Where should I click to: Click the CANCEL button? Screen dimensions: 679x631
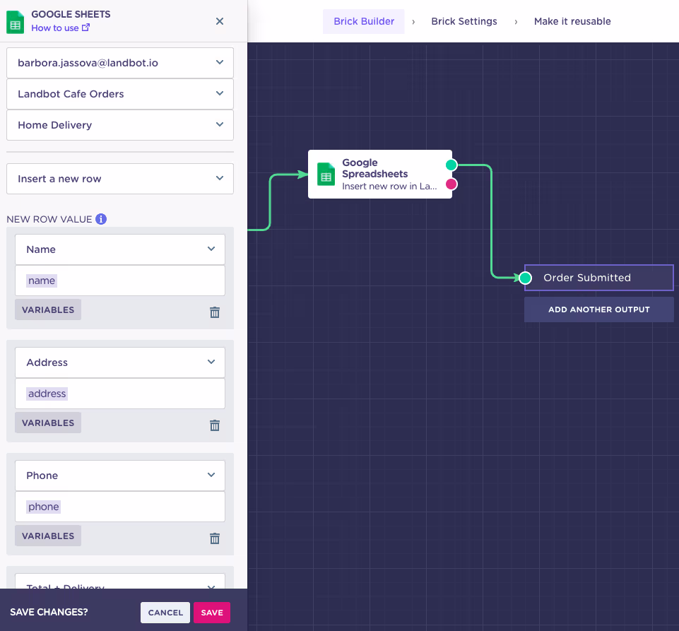tap(165, 613)
